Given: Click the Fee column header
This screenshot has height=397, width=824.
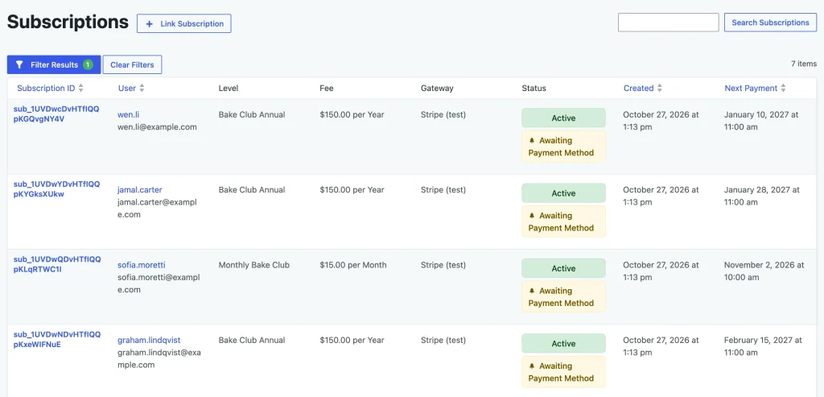Looking at the screenshot, I should point(327,89).
